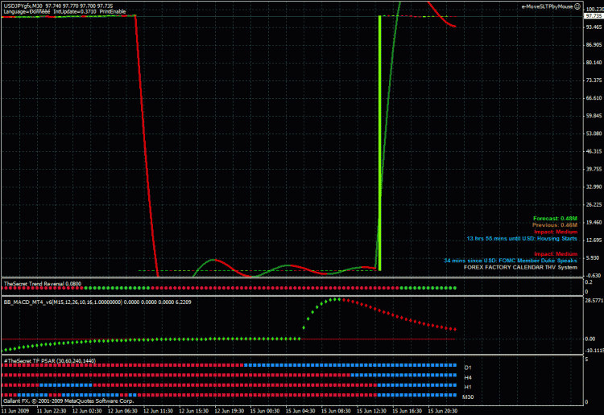Click the FOREX FACTORY CALENDAR THV System label
This screenshot has width=604, height=415.
(x=520, y=267)
